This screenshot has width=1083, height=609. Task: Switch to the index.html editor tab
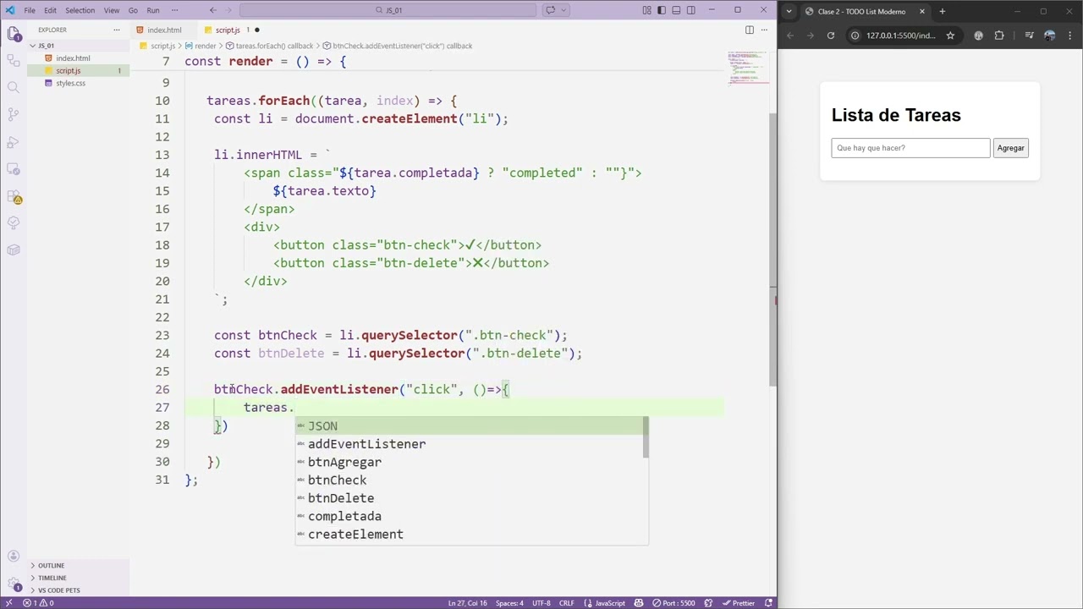point(164,30)
